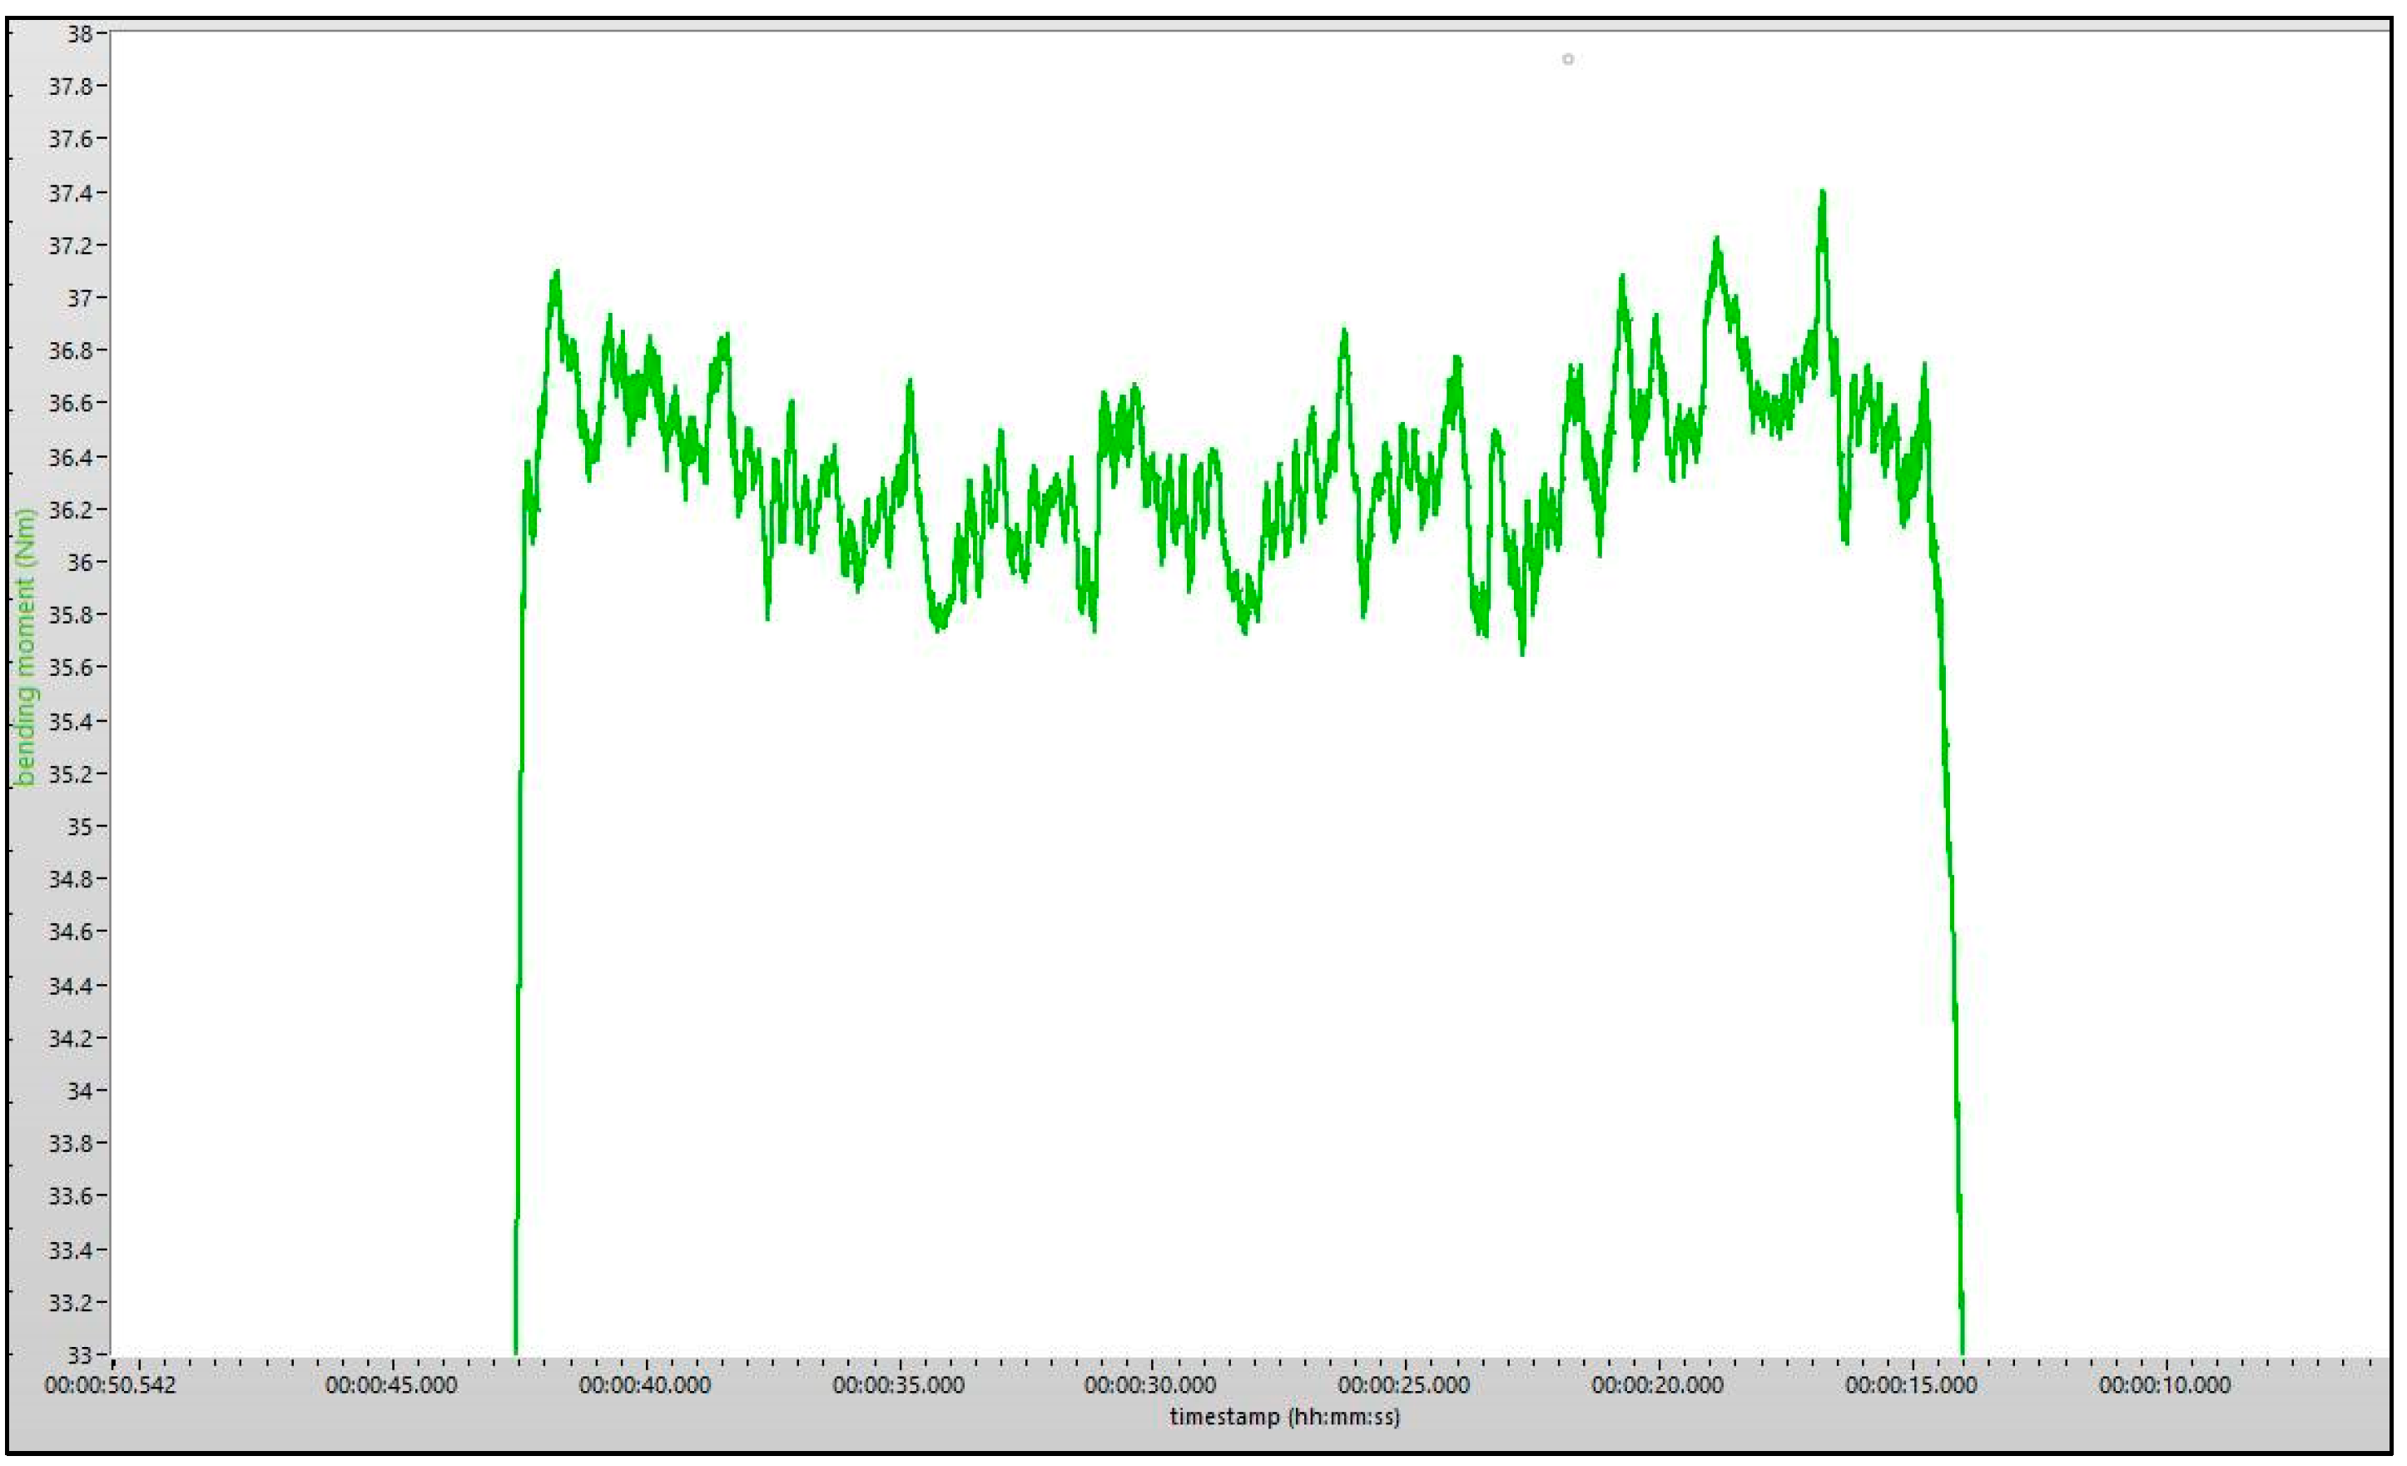
Task: Click the 37.4 y-axis tick label
Action: pyautogui.click(x=72, y=193)
